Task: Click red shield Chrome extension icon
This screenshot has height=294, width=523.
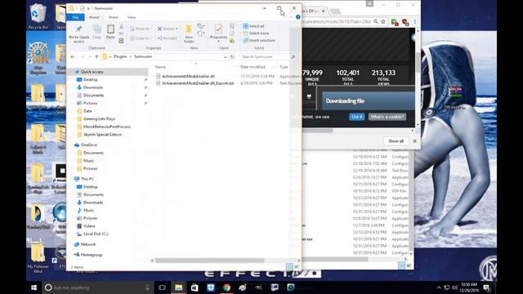Action: [405, 22]
